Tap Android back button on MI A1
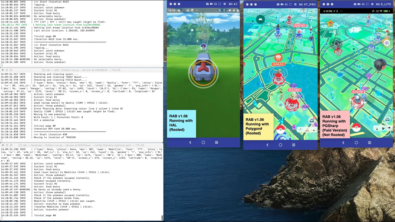395x222 pixels. click(190, 142)
